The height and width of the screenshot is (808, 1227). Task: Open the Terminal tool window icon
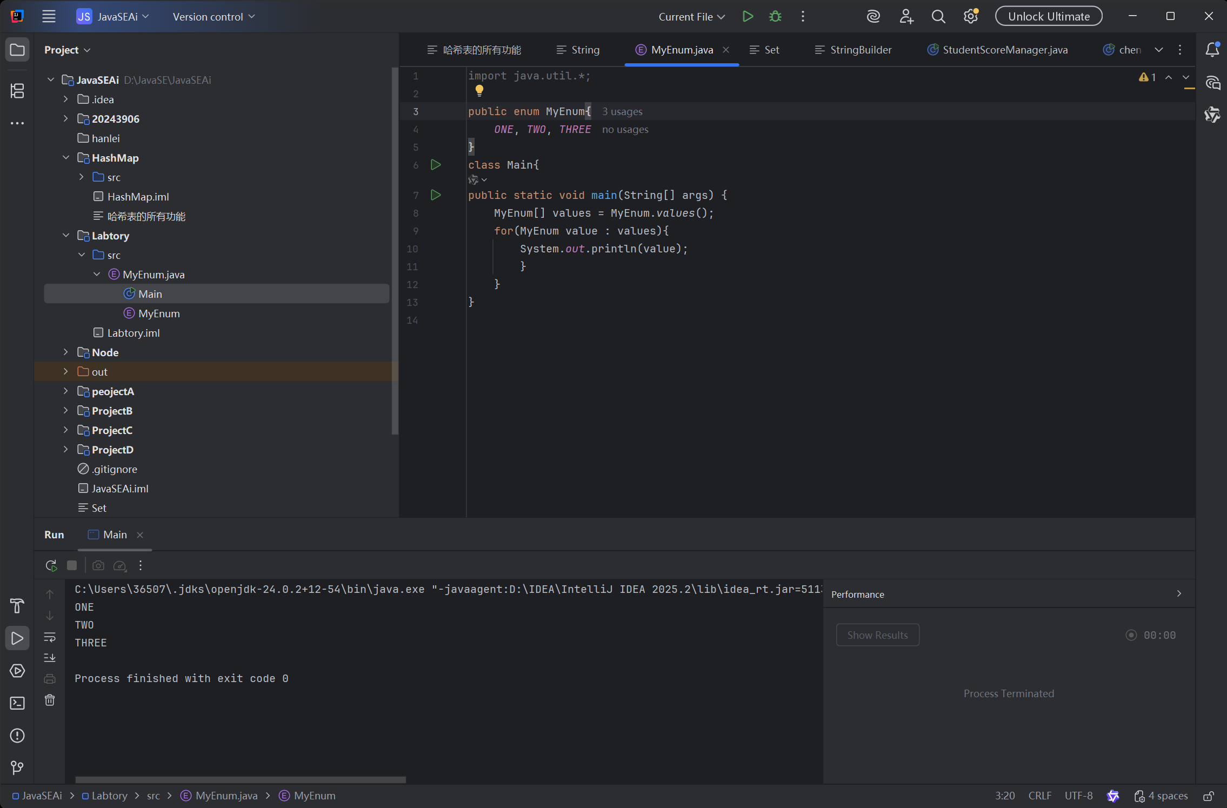click(17, 703)
